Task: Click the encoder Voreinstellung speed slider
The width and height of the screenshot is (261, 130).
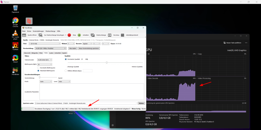Action: click(40, 77)
